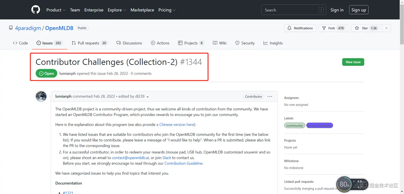Open the Enterprise menu item
The image size is (404, 194).
click(x=94, y=10)
